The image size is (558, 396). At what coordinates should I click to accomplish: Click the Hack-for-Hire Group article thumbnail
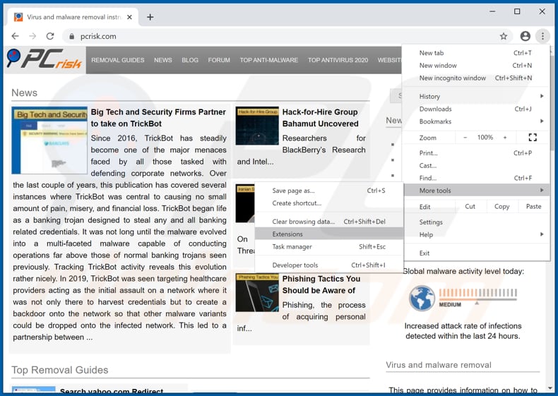(x=257, y=126)
